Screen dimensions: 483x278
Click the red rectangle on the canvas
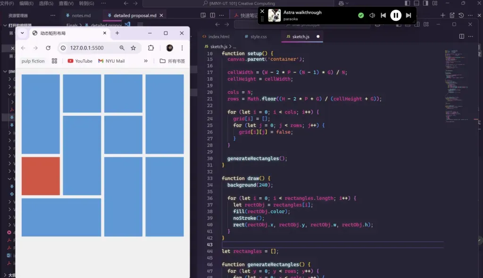[41, 176]
